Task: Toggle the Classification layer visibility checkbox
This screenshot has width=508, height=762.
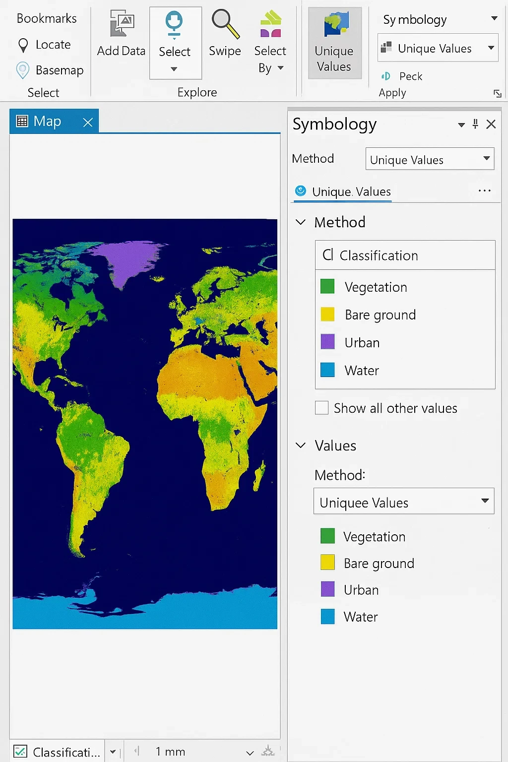Action: click(20, 751)
